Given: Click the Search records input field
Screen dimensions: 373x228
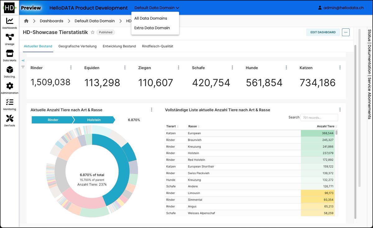Looking at the screenshot, I should 319,117.
